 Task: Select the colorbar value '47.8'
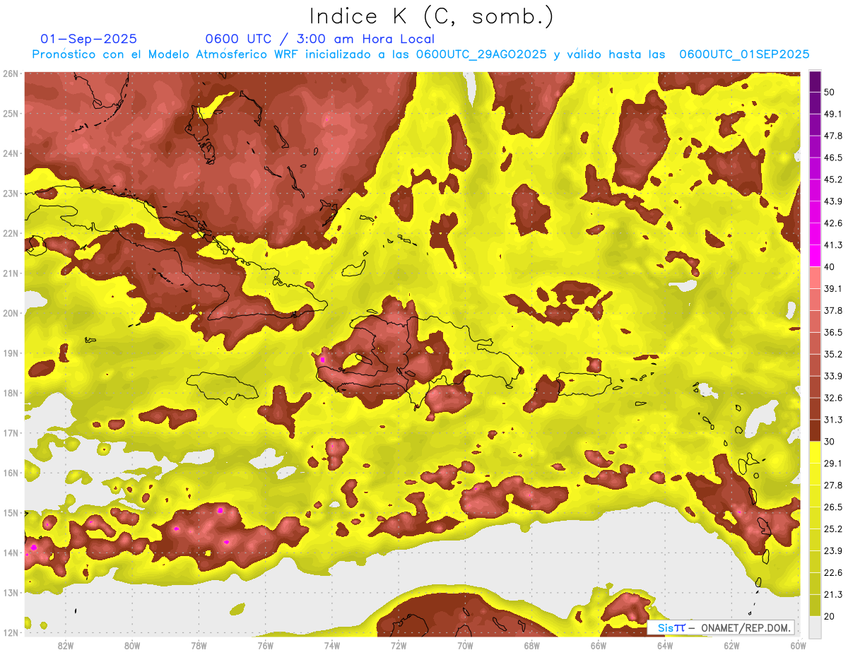coord(832,136)
